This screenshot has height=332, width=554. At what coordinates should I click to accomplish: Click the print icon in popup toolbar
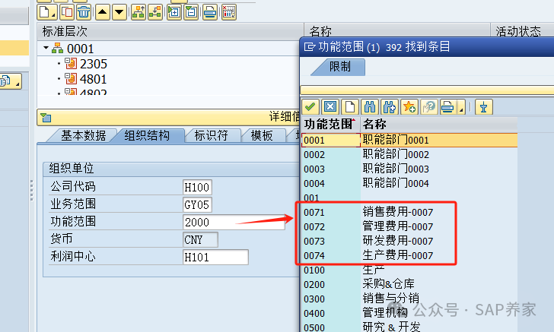[448, 106]
